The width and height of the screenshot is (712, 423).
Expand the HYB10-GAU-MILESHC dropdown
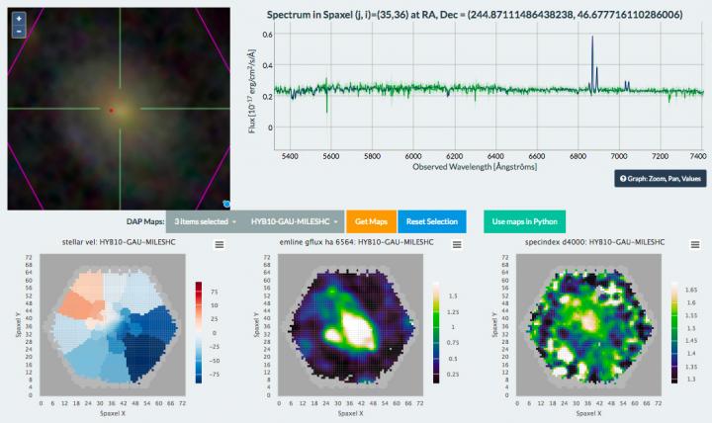pyautogui.click(x=295, y=221)
